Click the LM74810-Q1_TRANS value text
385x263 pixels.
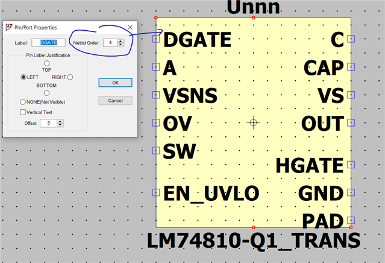click(x=254, y=241)
